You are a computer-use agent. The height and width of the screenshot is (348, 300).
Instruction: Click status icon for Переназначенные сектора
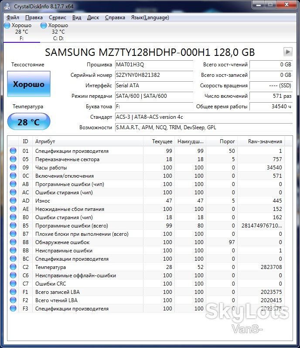click(x=13, y=159)
